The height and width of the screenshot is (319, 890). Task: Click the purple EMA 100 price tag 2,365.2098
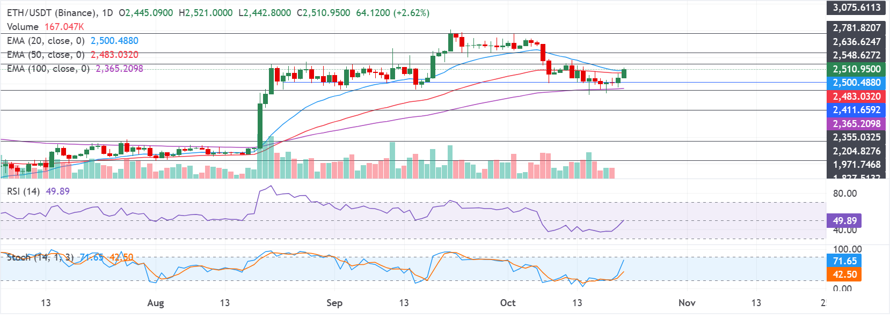click(x=857, y=124)
